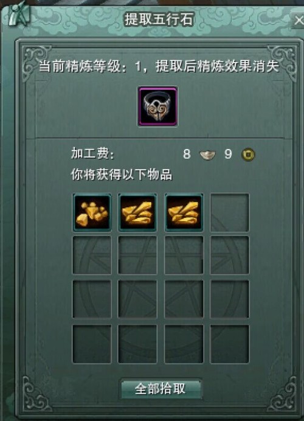Click the third empty slot in third row

(184, 299)
